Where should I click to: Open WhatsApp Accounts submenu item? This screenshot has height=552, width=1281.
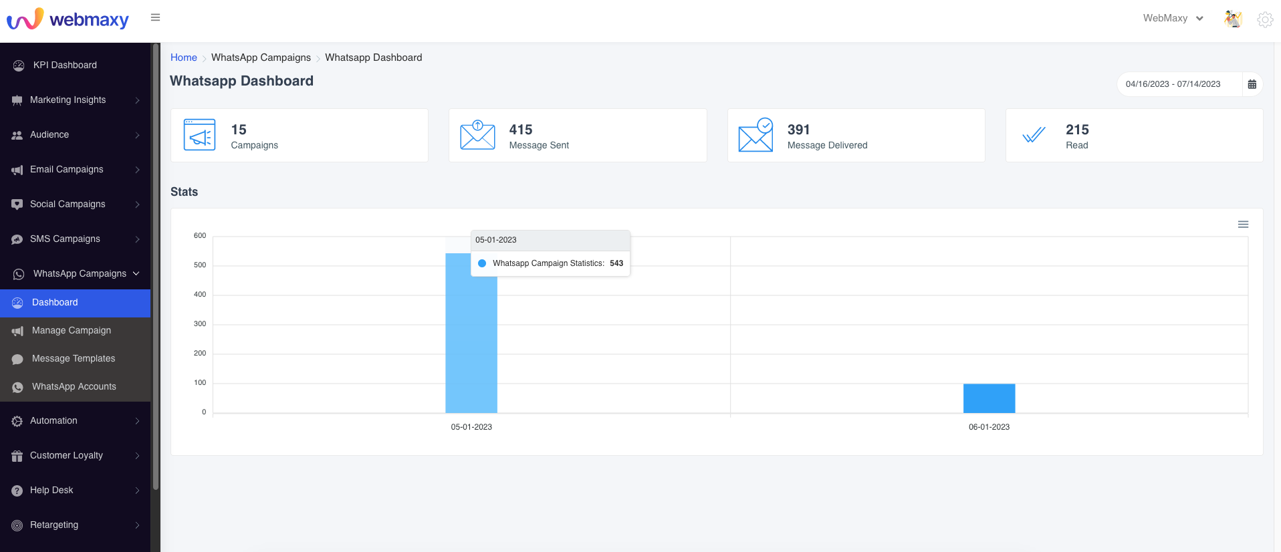click(75, 387)
